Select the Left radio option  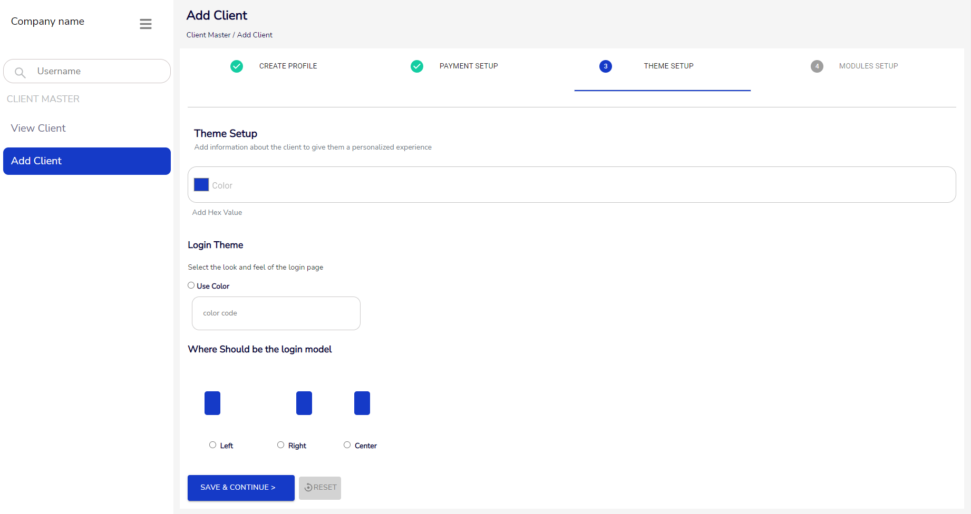[x=212, y=445]
